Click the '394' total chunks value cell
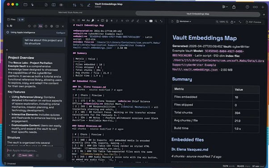The image size is (269, 168). coord(246,113)
